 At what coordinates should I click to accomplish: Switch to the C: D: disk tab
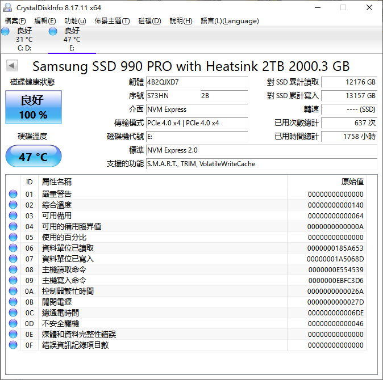point(24,39)
